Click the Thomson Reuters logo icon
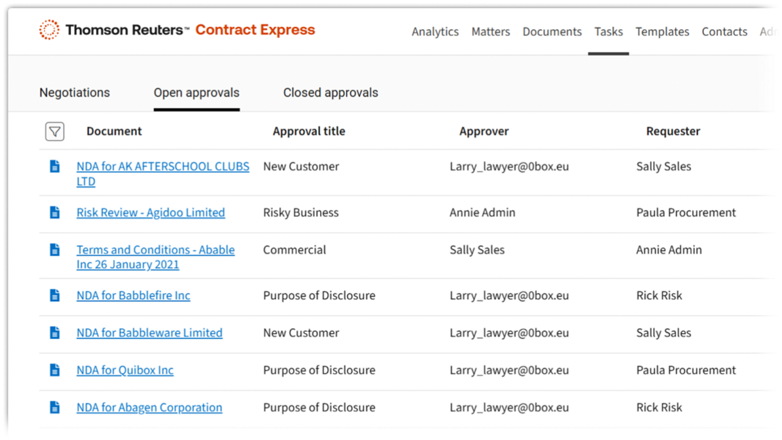Screen dimensions: 782x440 (x=49, y=30)
